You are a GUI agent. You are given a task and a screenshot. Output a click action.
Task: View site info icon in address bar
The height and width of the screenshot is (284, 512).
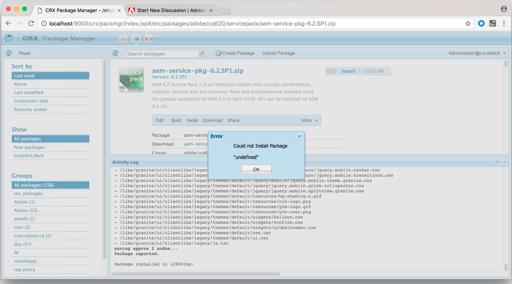click(x=44, y=23)
